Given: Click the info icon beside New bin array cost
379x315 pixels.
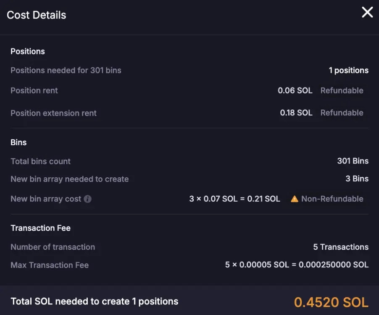Looking at the screenshot, I should coord(87,199).
